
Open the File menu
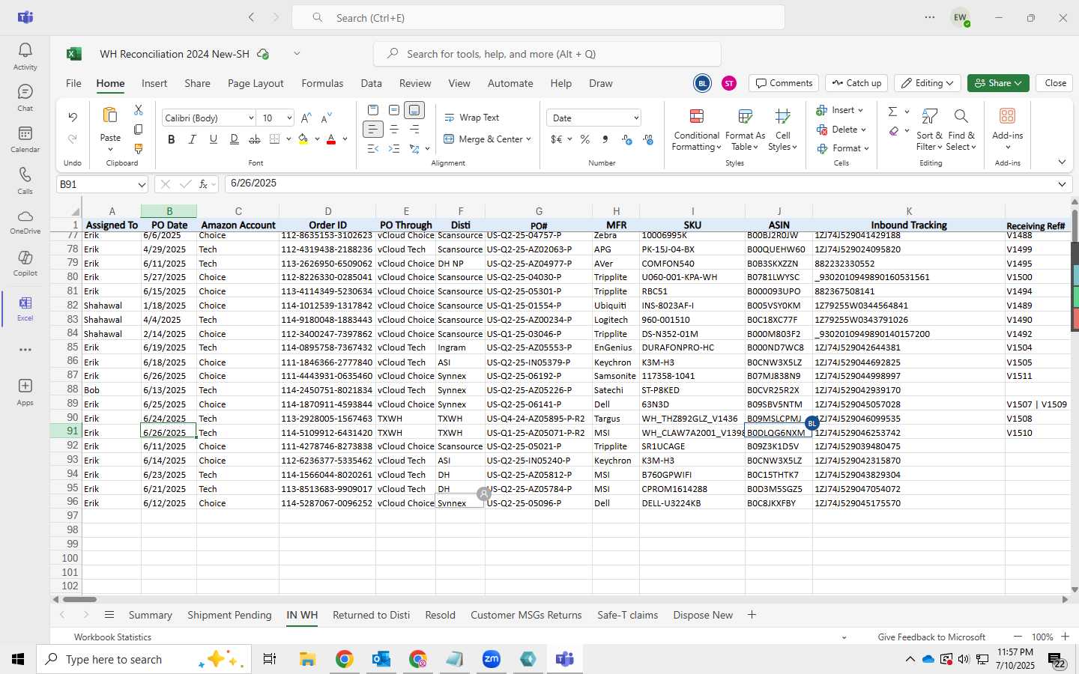point(73,83)
